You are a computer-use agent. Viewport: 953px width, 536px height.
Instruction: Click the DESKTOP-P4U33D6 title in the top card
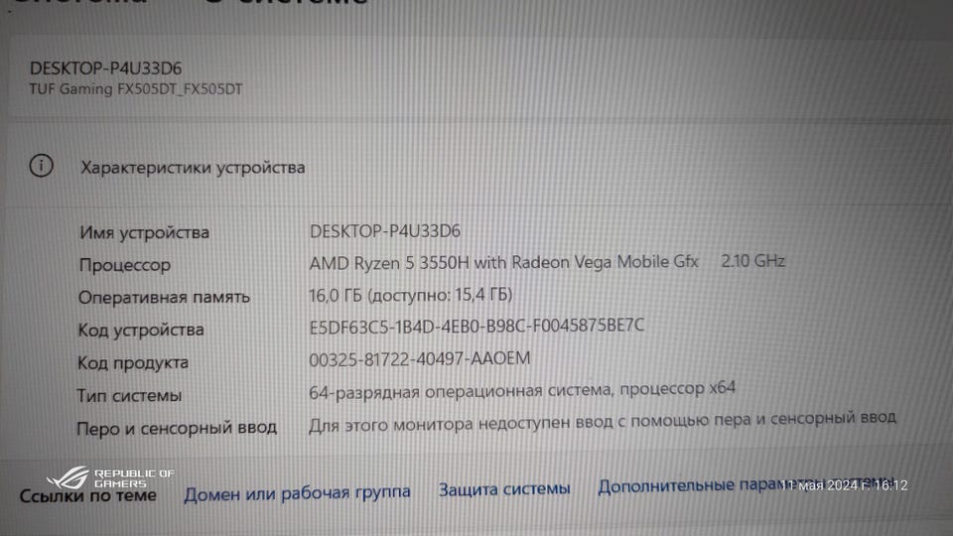pos(106,68)
